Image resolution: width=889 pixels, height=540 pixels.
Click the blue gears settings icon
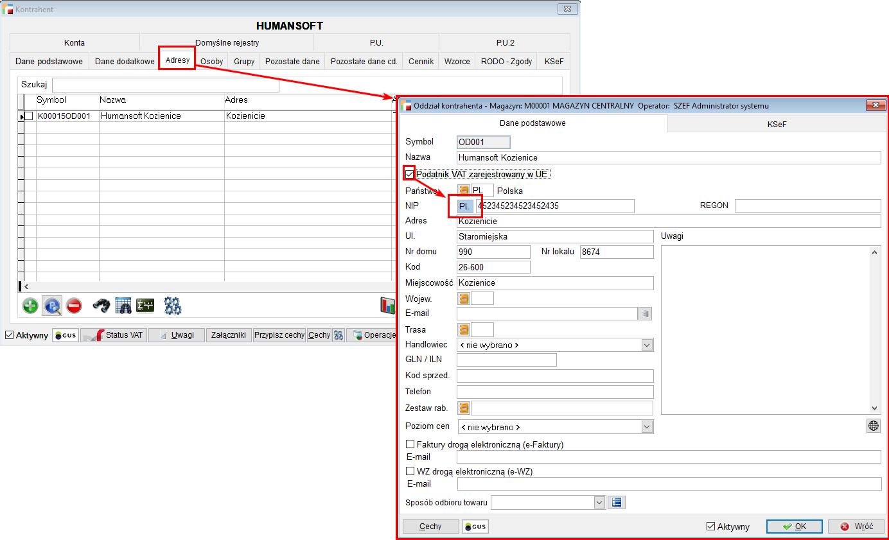click(x=173, y=306)
